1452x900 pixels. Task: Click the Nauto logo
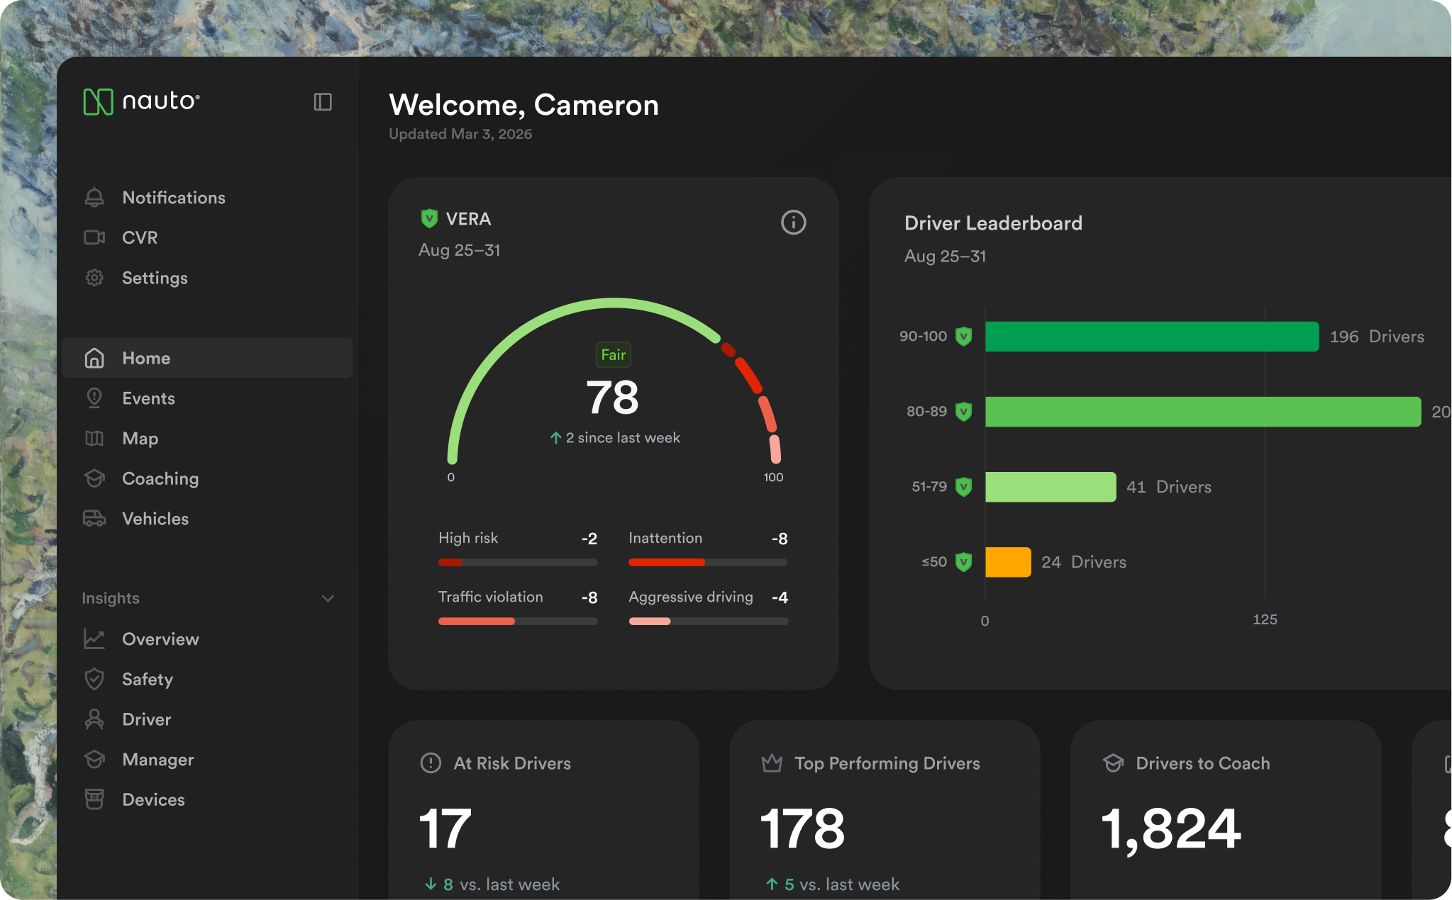point(141,101)
